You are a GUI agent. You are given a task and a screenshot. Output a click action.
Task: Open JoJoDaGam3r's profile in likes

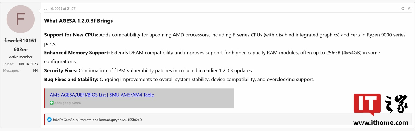(x=63, y=120)
